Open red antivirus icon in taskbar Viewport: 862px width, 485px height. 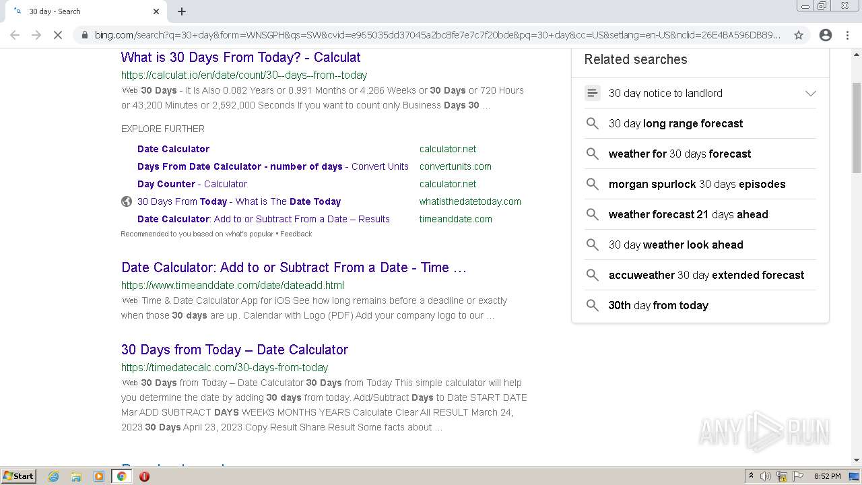click(144, 476)
